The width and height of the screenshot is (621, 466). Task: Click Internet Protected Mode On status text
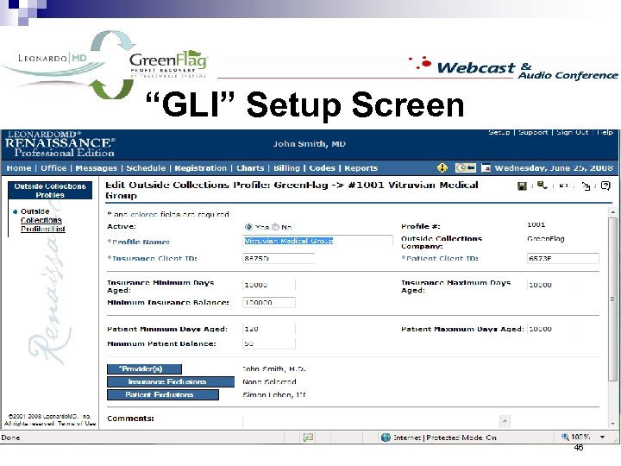pyautogui.click(x=445, y=438)
